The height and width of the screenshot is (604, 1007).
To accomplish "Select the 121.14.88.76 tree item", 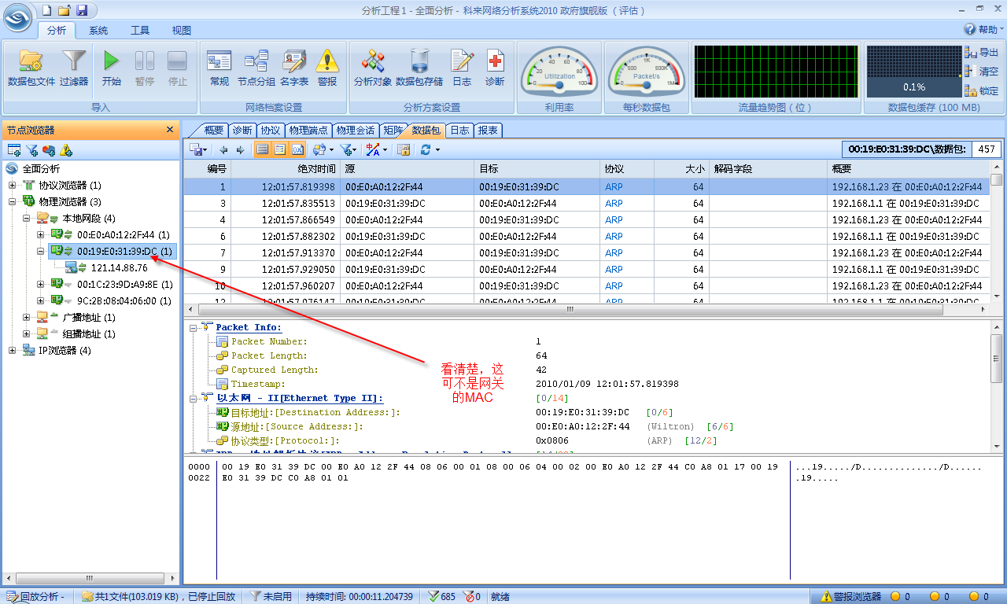I will [x=119, y=268].
